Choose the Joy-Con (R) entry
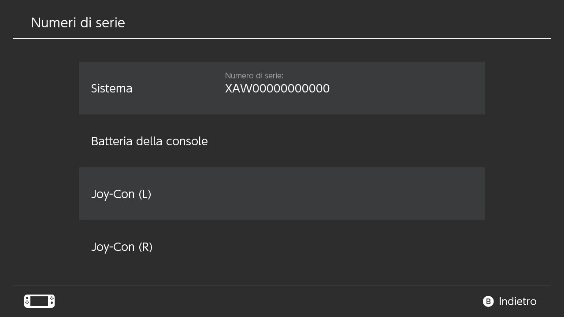 coord(122,247)
